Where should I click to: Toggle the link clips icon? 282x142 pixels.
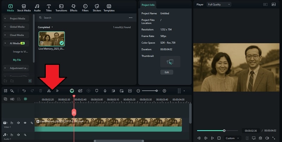click(12, 99)
